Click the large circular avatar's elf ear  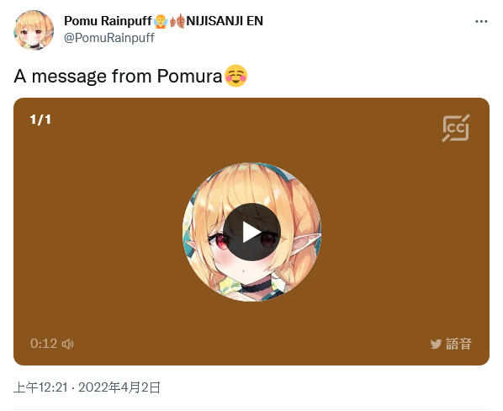click(310, 241)
